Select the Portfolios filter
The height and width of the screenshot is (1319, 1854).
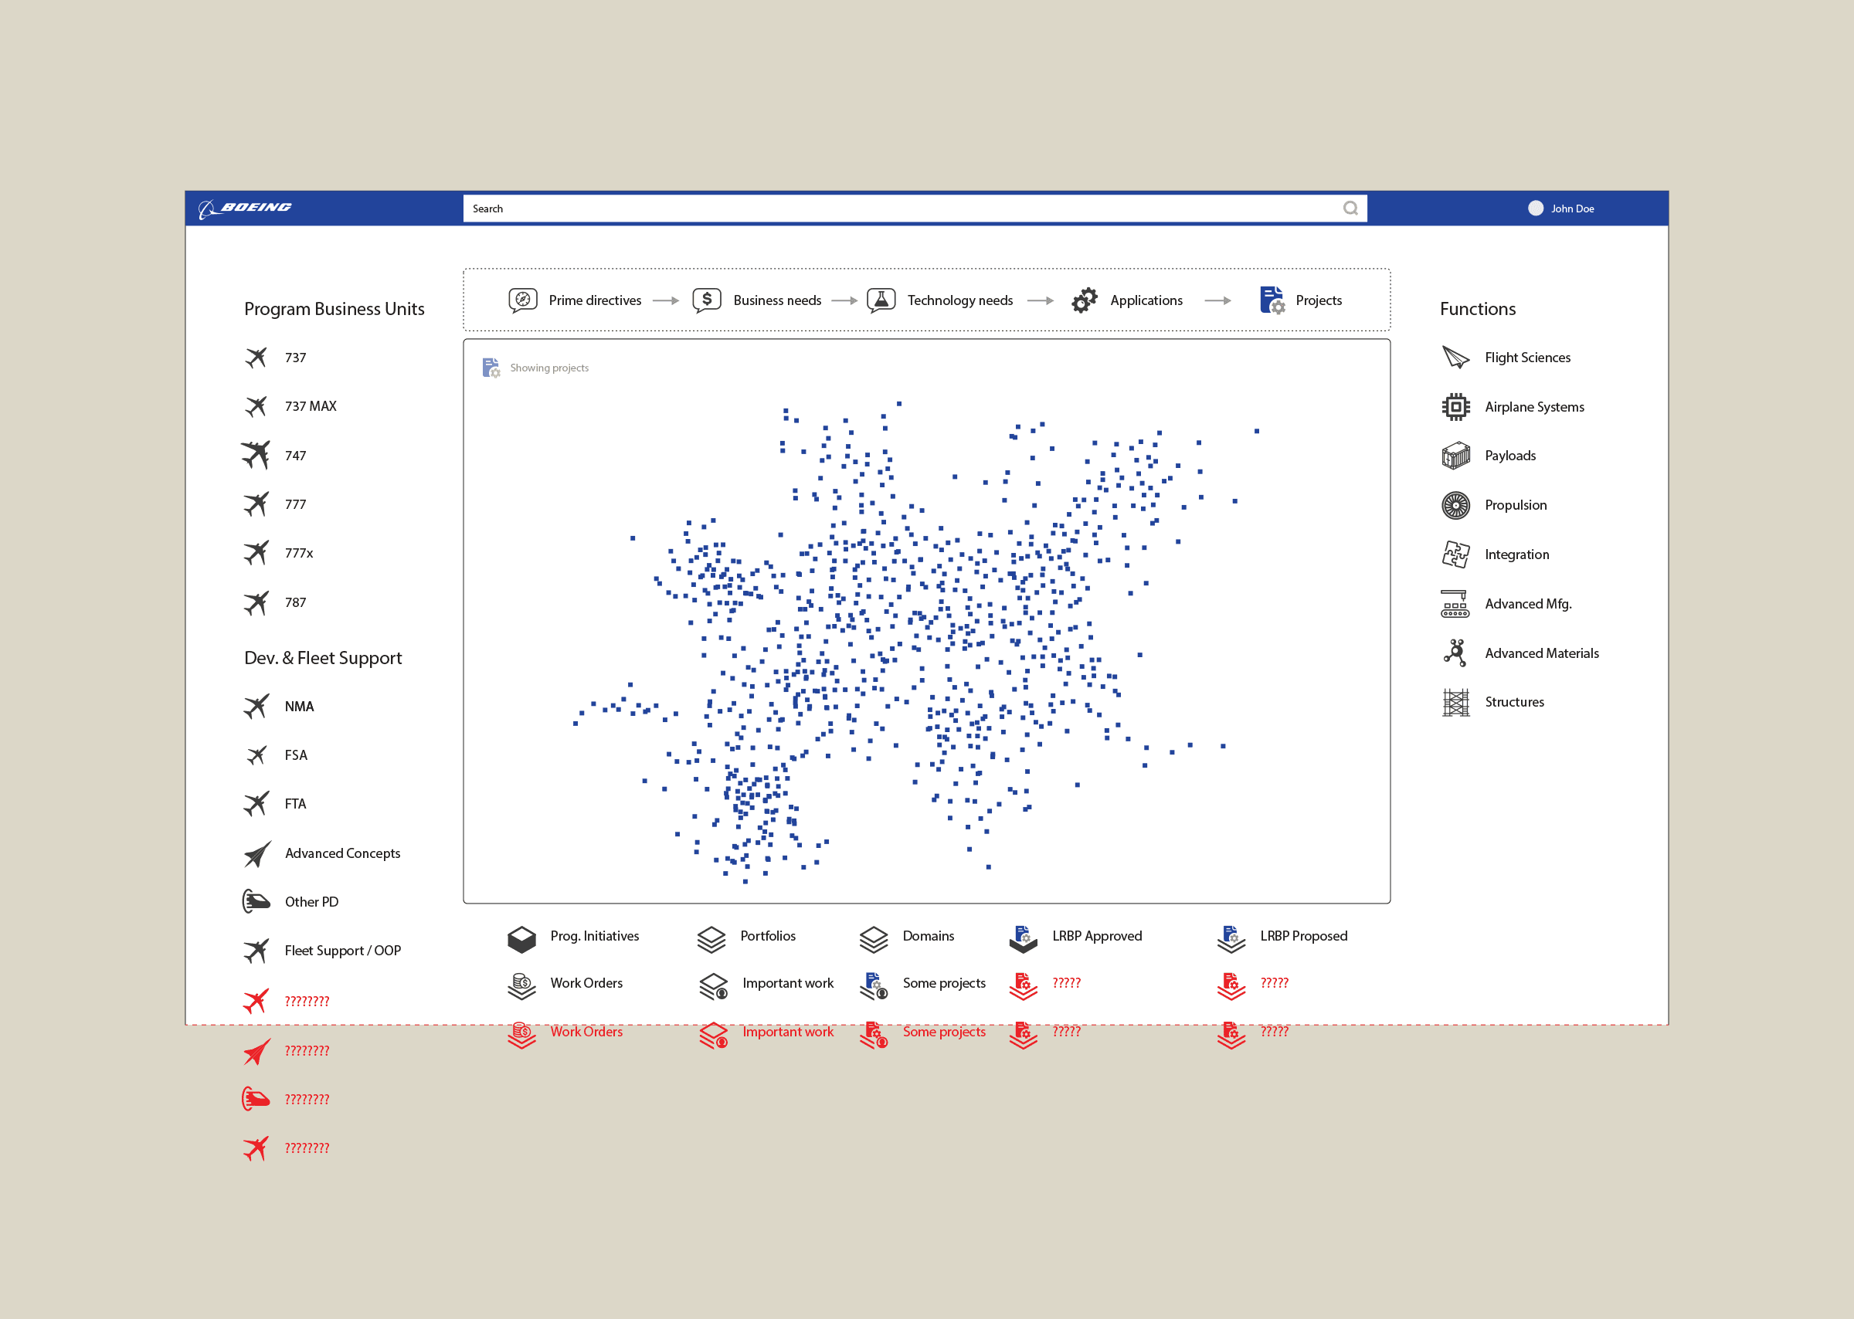767,936
